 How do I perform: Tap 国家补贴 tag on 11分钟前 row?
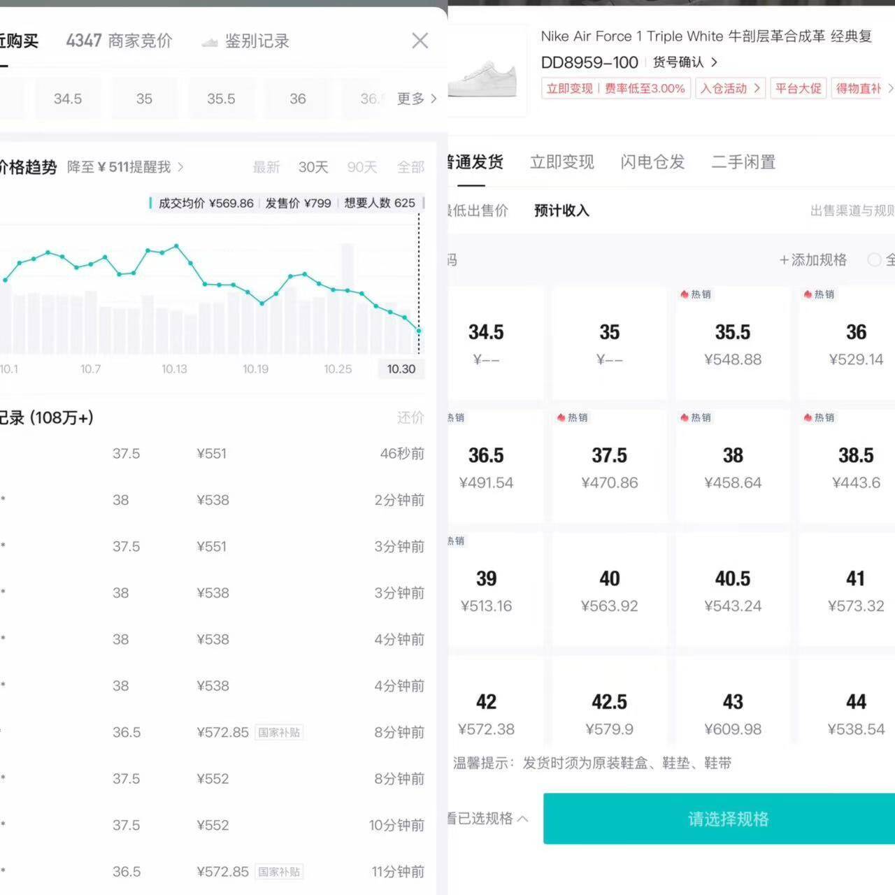279,872
